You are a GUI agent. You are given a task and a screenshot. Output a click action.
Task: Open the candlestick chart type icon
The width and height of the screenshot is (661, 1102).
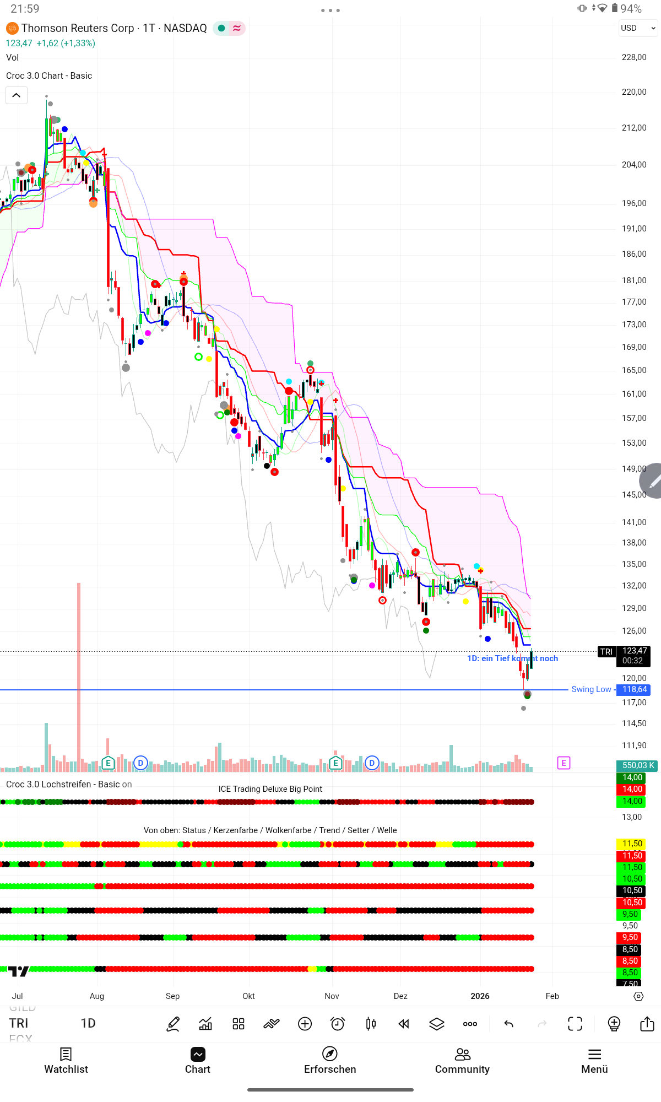click(x=371, y=1024)
